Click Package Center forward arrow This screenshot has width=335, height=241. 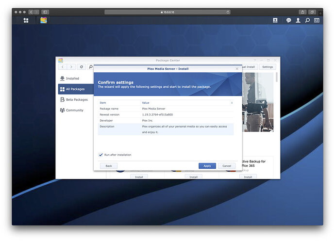(x=71, y=67)
